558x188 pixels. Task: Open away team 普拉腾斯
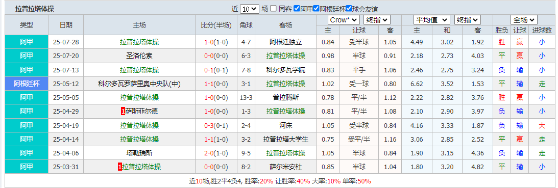(x=286, y=98)
